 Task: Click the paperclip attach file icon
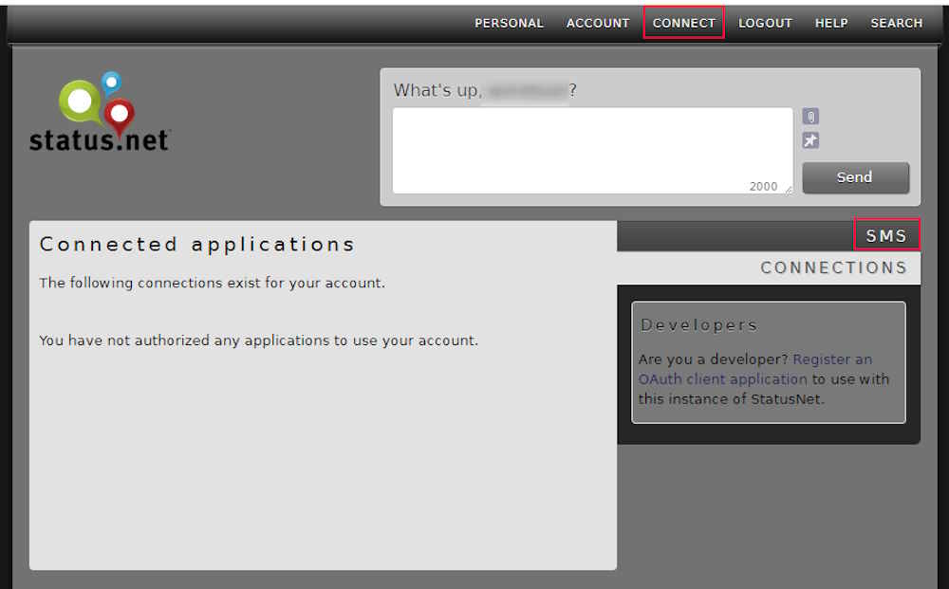pos(810,117)
